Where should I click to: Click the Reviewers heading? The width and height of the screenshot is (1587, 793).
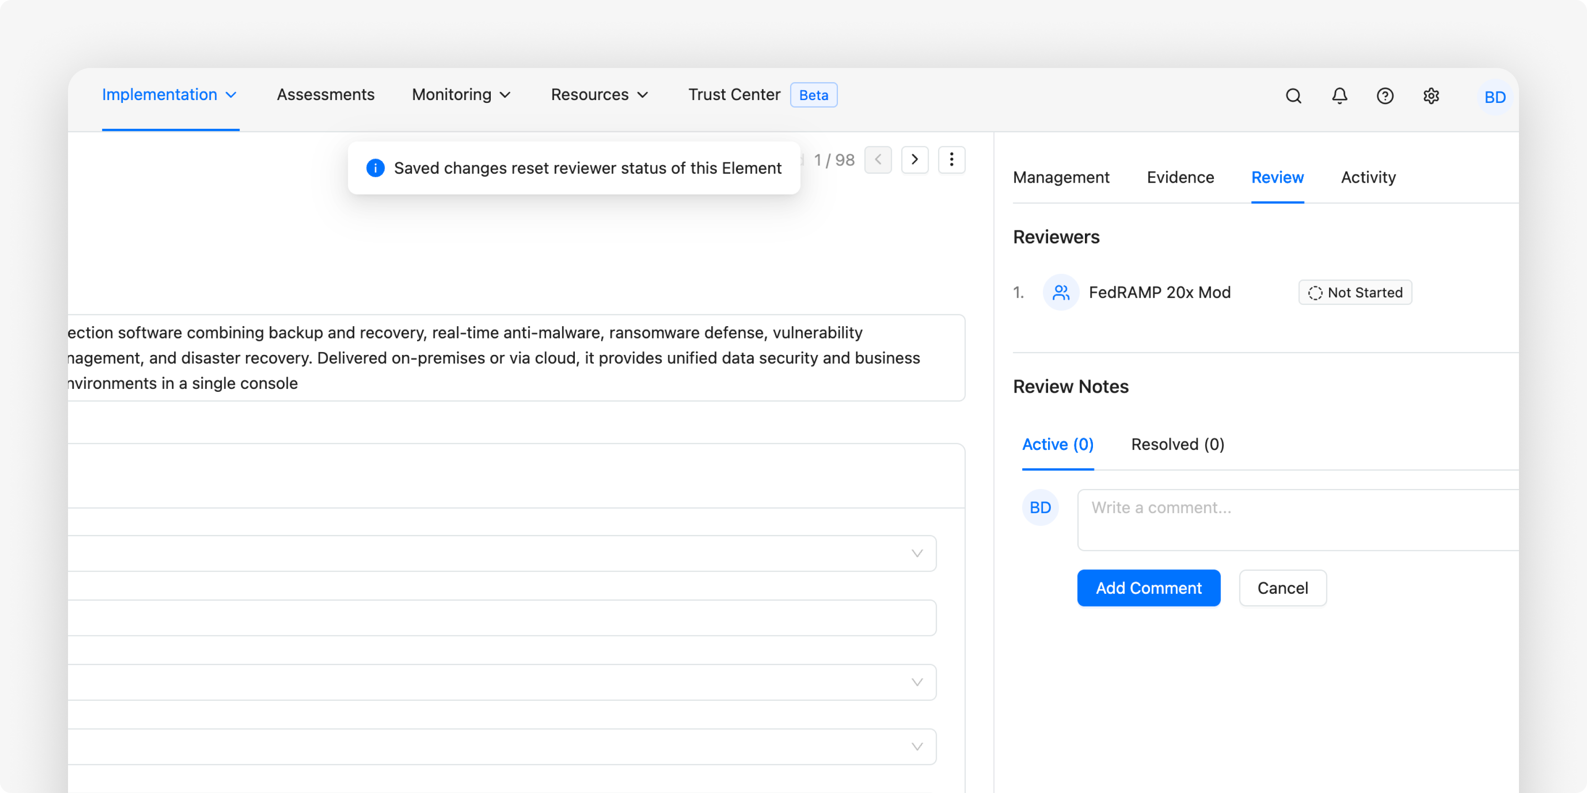coord(1056,237)
